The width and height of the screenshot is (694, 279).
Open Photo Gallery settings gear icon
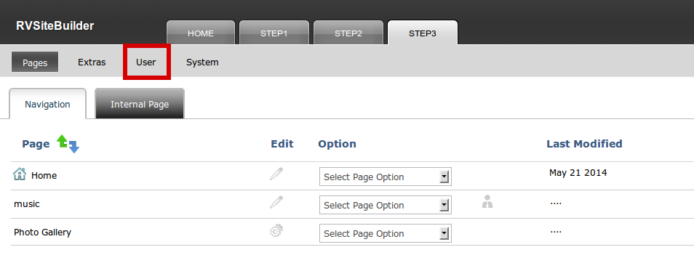pos(276,231)
